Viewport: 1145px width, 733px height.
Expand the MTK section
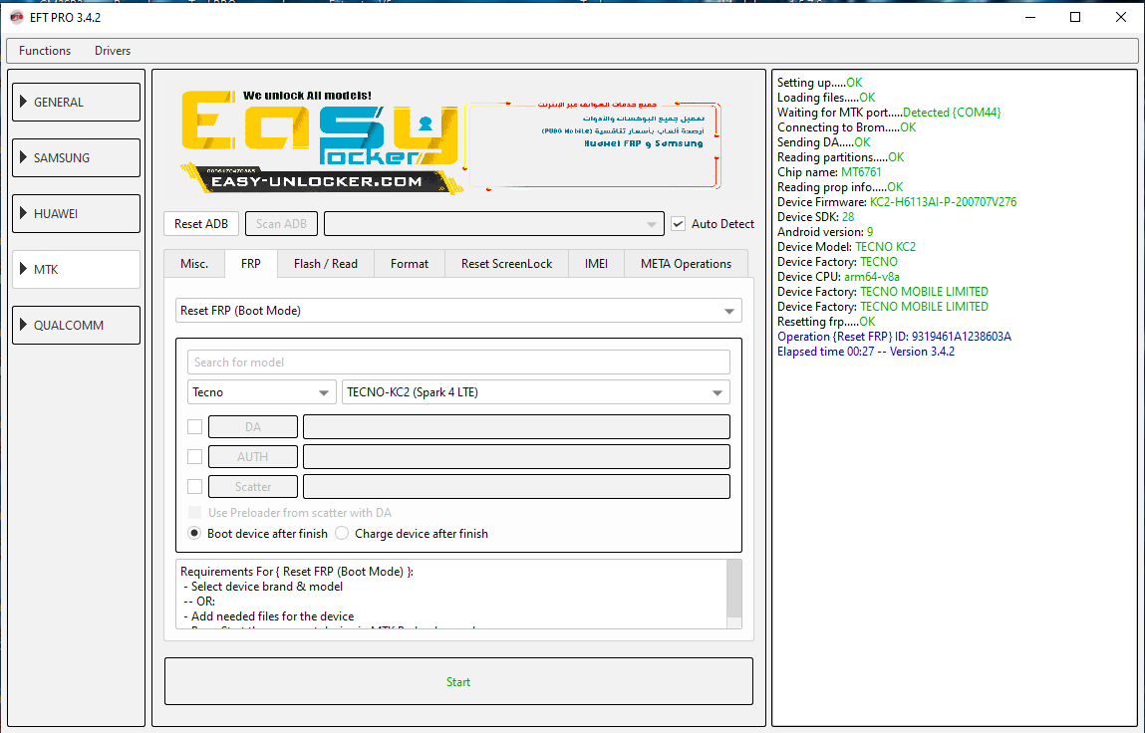click(x=76, y=270)
